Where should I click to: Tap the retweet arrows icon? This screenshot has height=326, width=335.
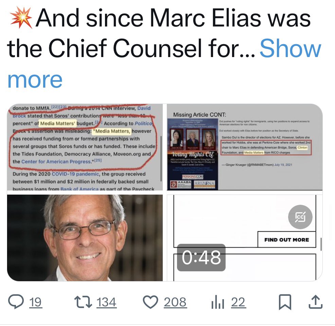[x=83, y=302]
